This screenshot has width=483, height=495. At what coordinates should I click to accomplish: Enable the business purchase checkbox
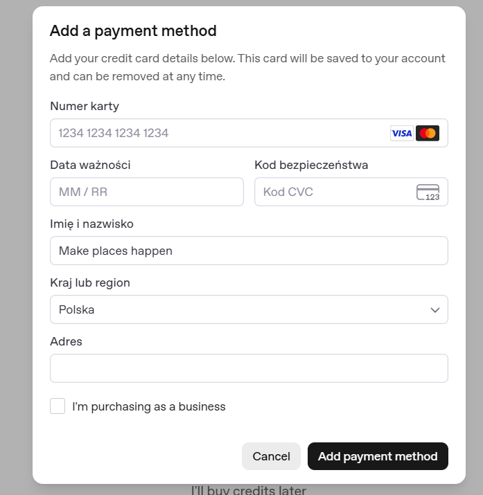[58, 406]
